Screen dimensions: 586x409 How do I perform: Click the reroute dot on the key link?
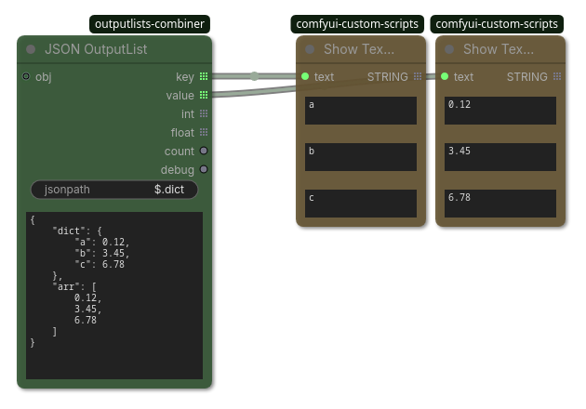coord(255,76)
